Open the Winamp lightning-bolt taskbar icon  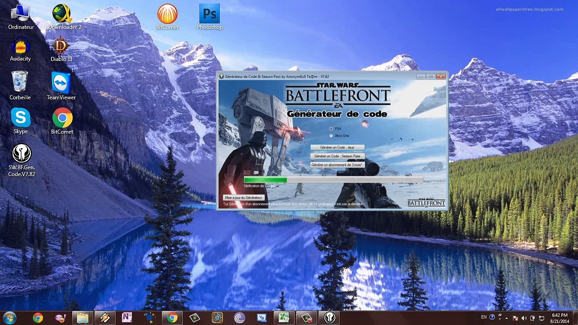click(x=105, y=318)
